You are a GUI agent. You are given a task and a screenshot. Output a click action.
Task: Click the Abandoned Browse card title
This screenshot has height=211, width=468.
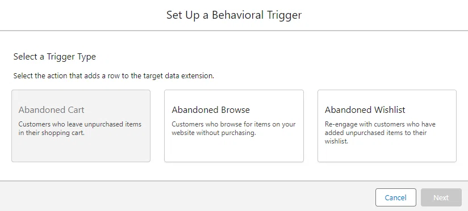211,109
